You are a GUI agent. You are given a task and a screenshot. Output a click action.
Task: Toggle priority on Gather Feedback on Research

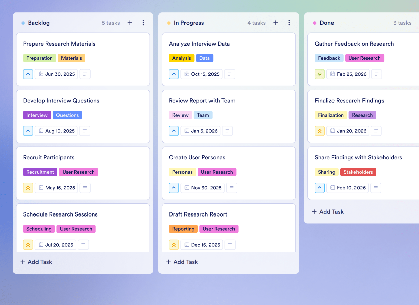(320, 74)
